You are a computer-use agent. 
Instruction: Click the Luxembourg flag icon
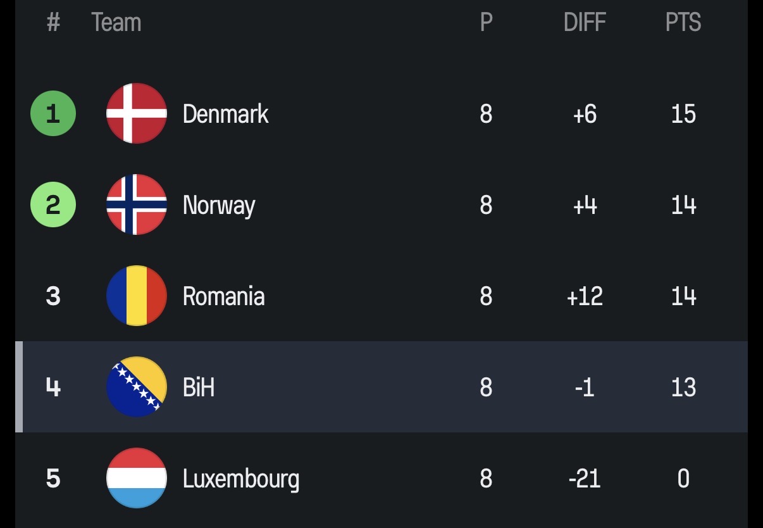(x=137, y=478)
